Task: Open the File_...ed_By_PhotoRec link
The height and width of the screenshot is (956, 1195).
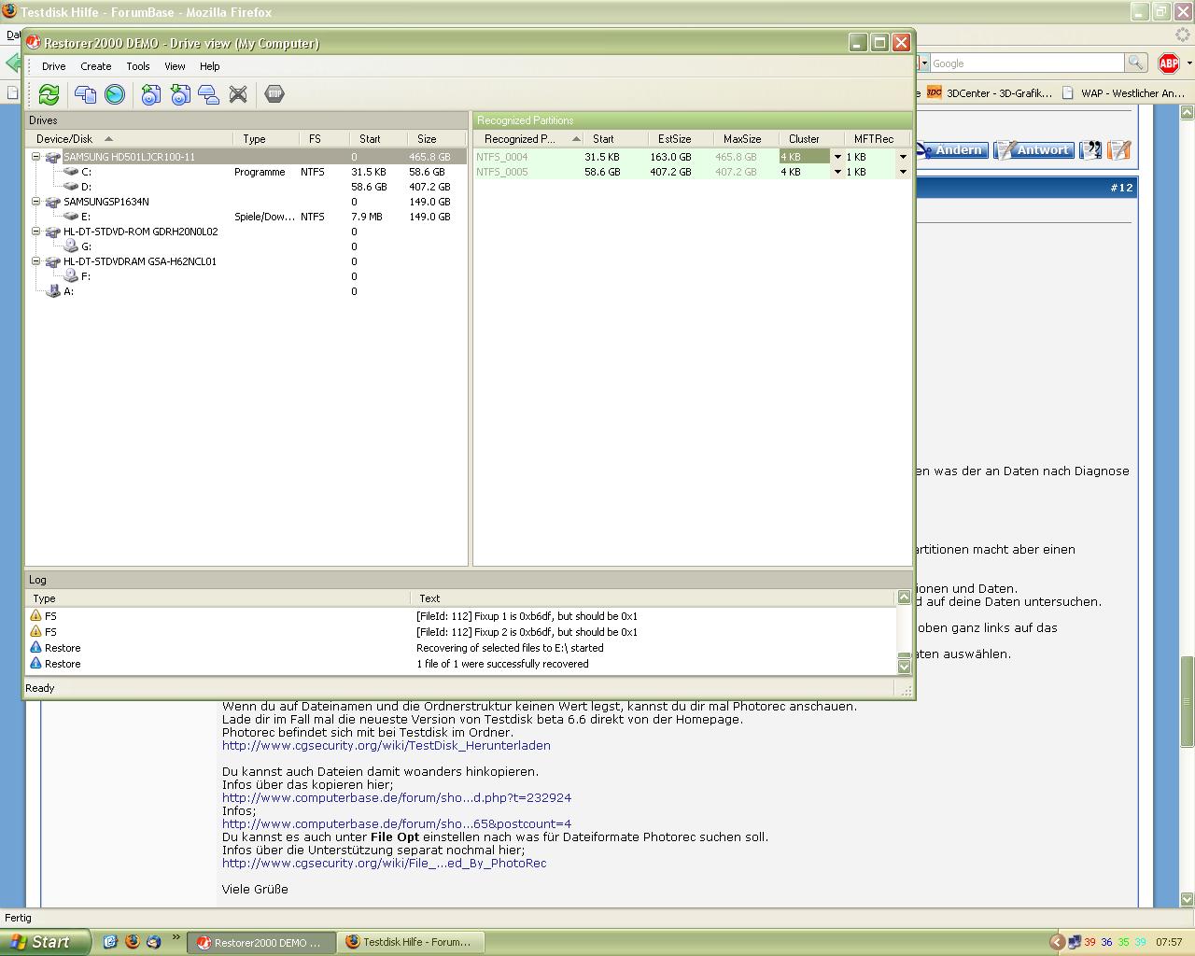Action: [x=385, y=863]
